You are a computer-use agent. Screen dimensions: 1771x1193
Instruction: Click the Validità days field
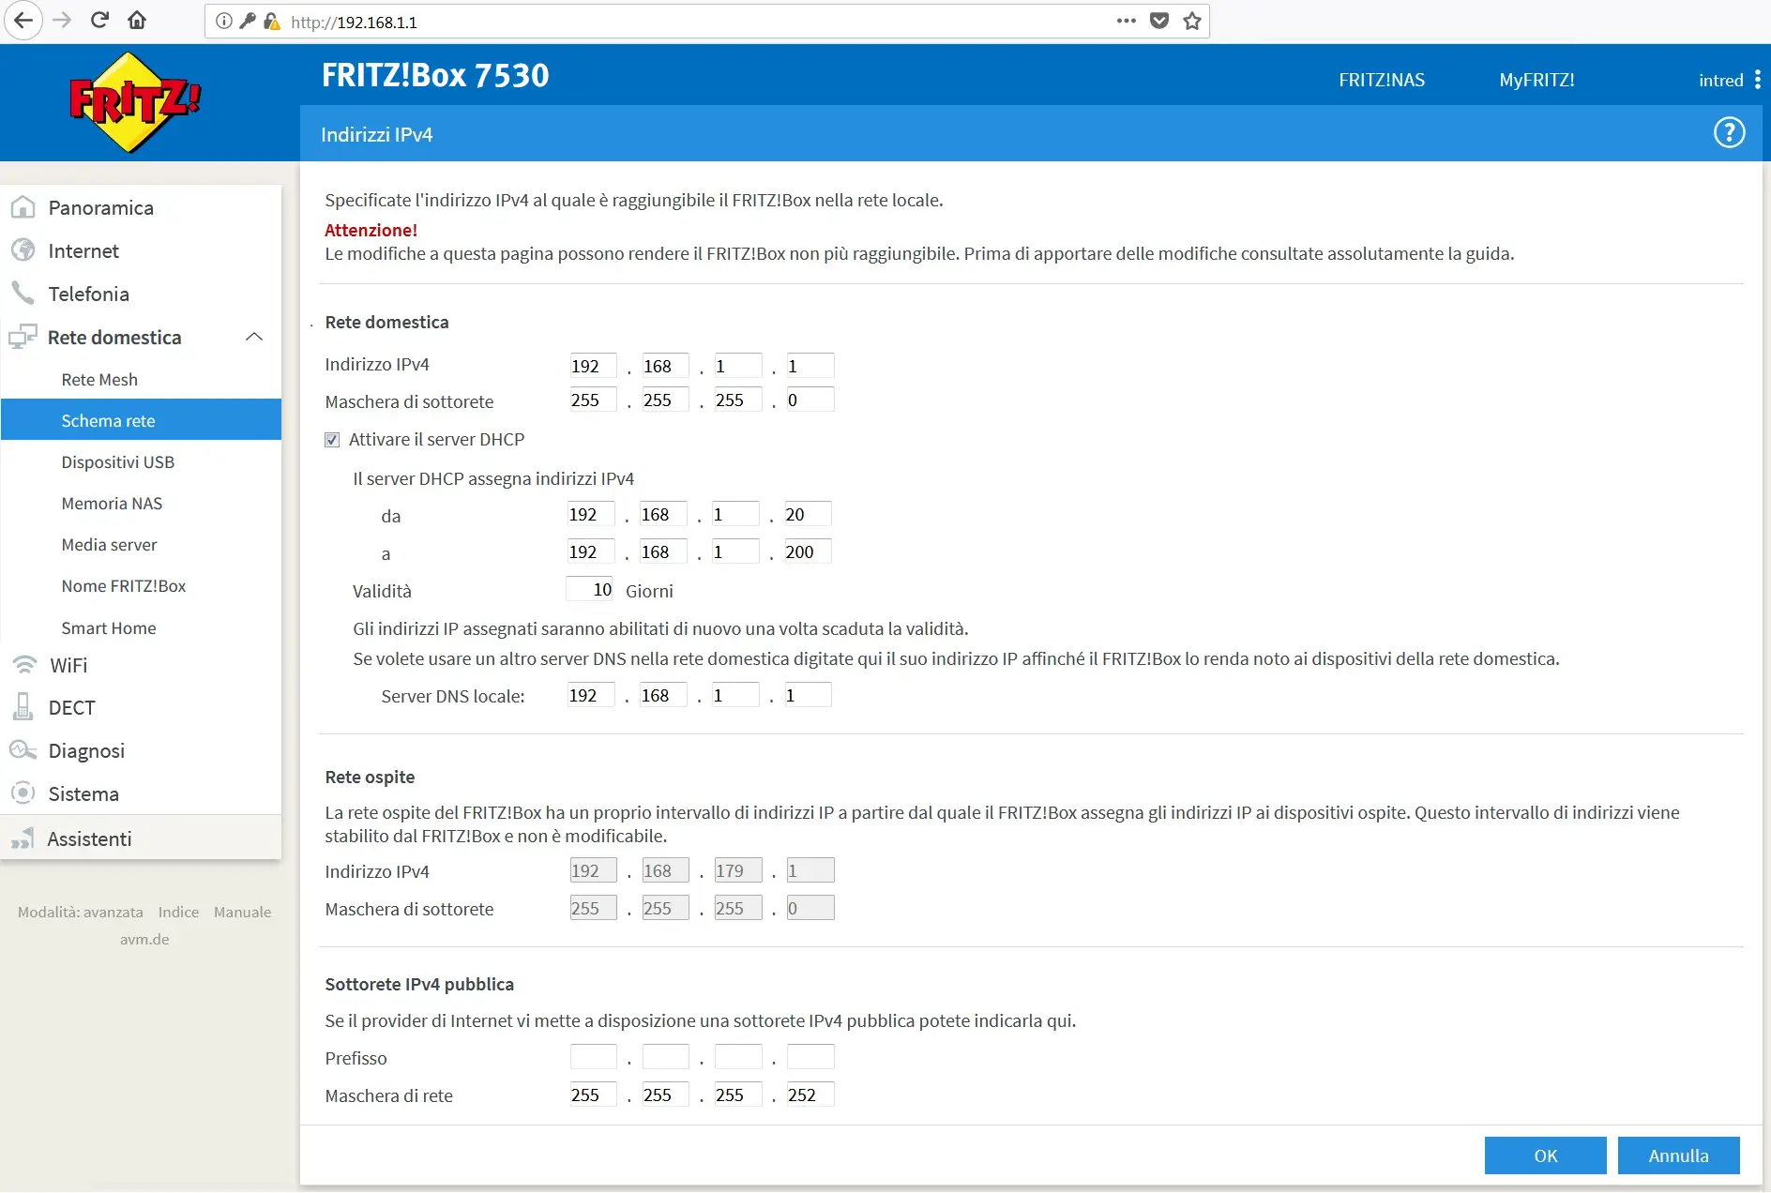(590, 589)
